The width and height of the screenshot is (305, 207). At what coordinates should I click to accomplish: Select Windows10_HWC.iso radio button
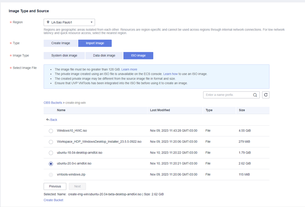pyautogui.click(x=51, y=131)
